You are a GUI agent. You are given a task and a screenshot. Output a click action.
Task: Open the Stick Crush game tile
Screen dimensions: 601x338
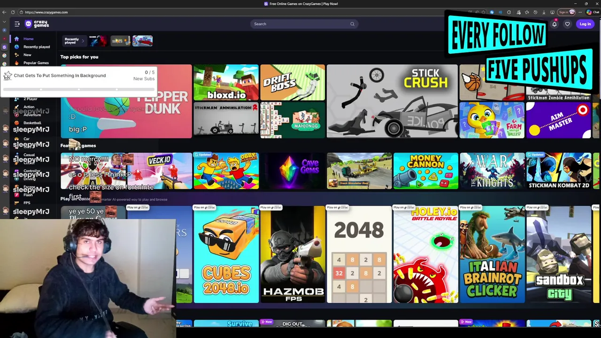tap(392, 101)
